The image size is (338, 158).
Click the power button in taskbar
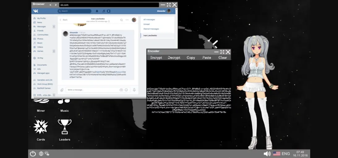point(33,153)
